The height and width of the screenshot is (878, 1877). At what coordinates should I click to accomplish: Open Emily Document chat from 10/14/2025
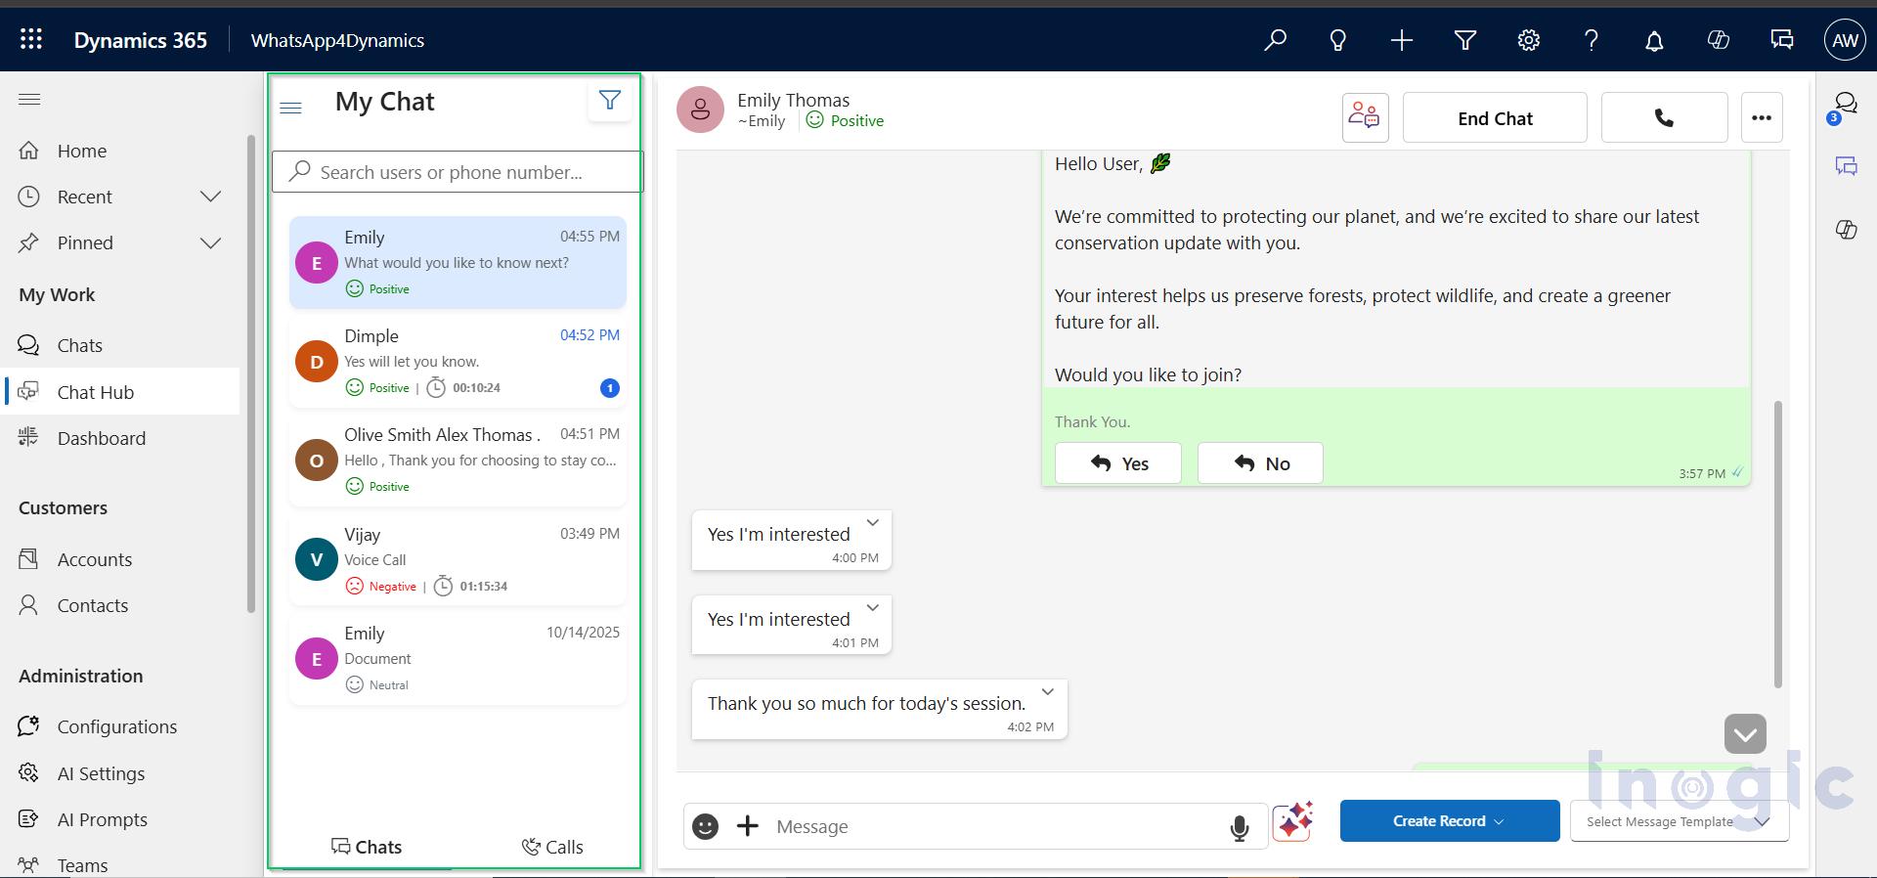tap(458, 658)
